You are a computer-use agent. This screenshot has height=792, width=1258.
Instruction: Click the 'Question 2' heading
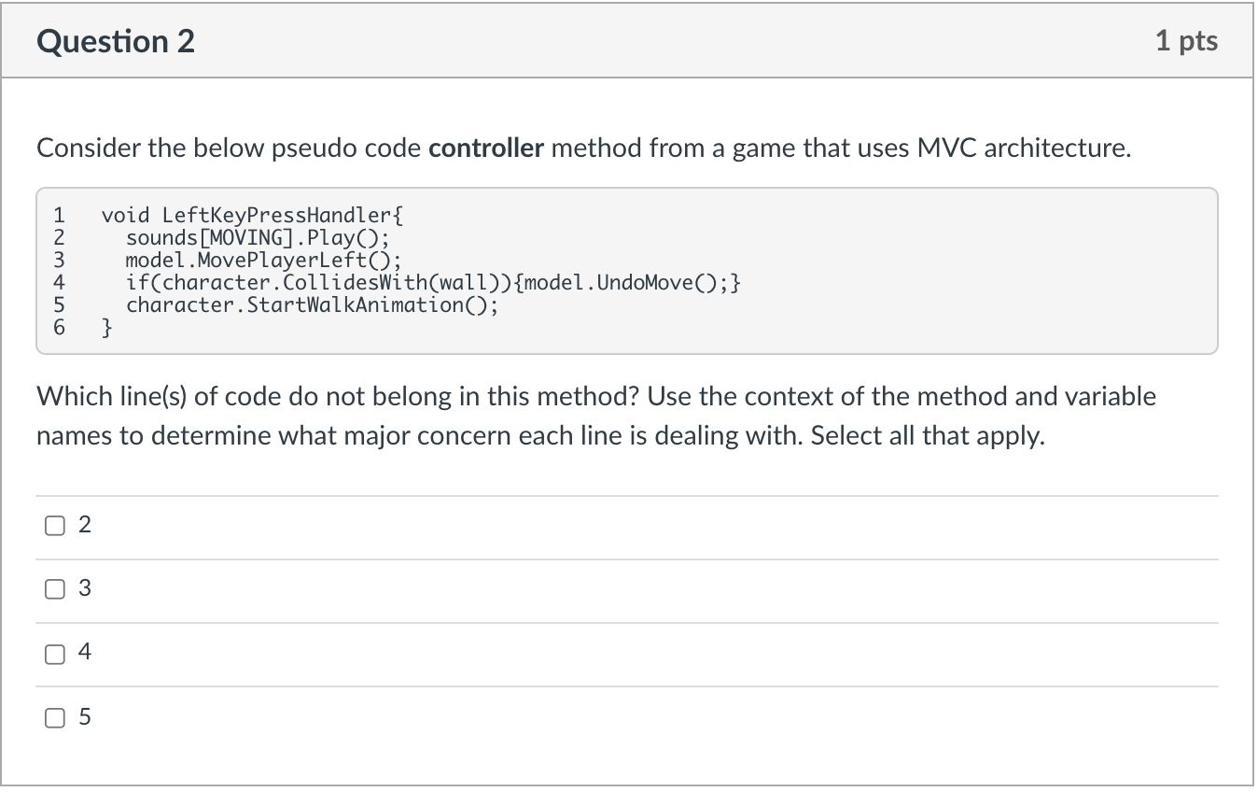tap(116, 41)
